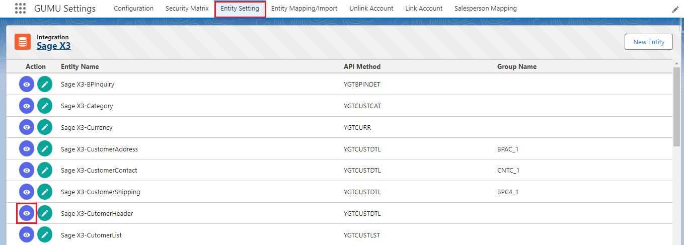Click edit pencil for Sage X3-CutomerHeader
Viewport: 684px width, 245px height.
point(45,214)
